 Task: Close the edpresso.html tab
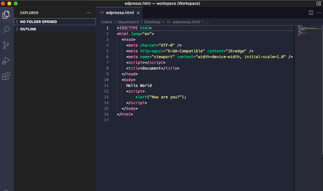(x=138, y=13)
